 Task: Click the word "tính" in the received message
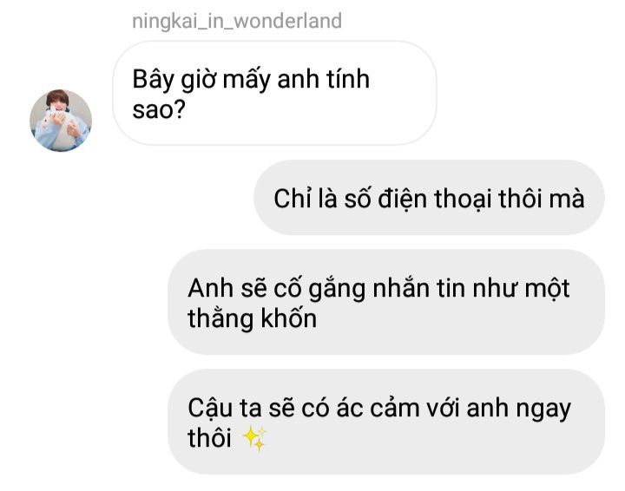tap(348, 78)
